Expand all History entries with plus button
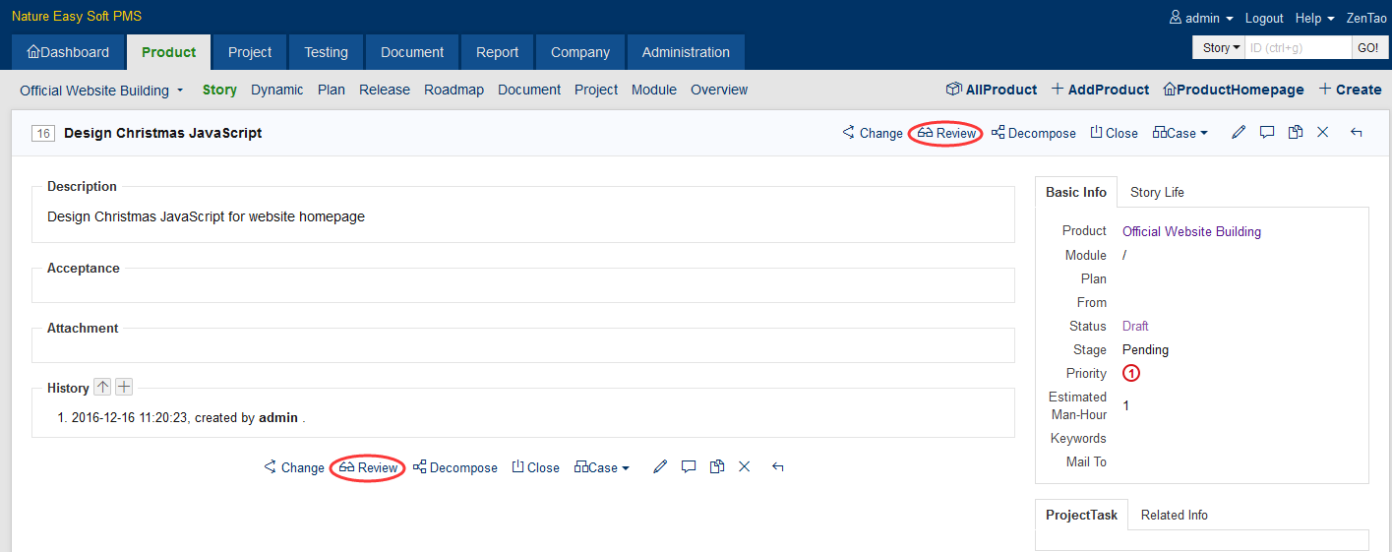 pyautogui.click(x=124, y=388)
